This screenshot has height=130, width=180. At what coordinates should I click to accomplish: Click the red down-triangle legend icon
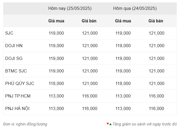pos(108,124)
